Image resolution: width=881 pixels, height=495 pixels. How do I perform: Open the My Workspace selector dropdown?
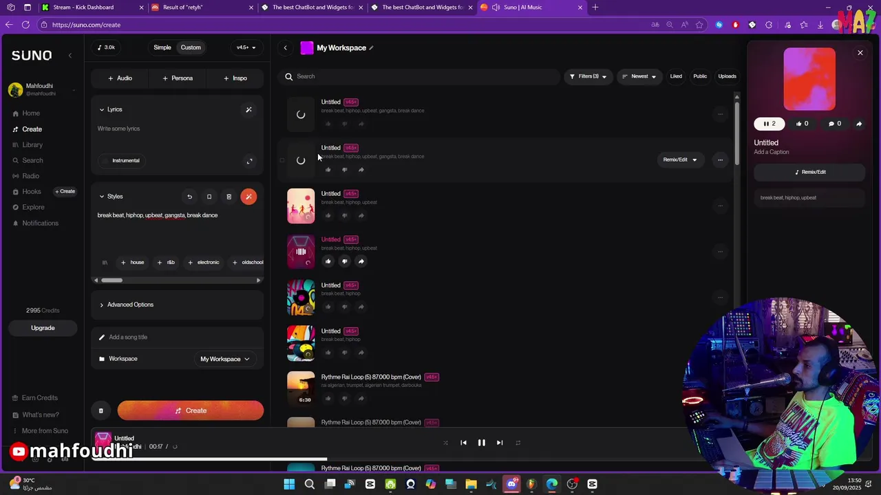[x=224, y=359]
